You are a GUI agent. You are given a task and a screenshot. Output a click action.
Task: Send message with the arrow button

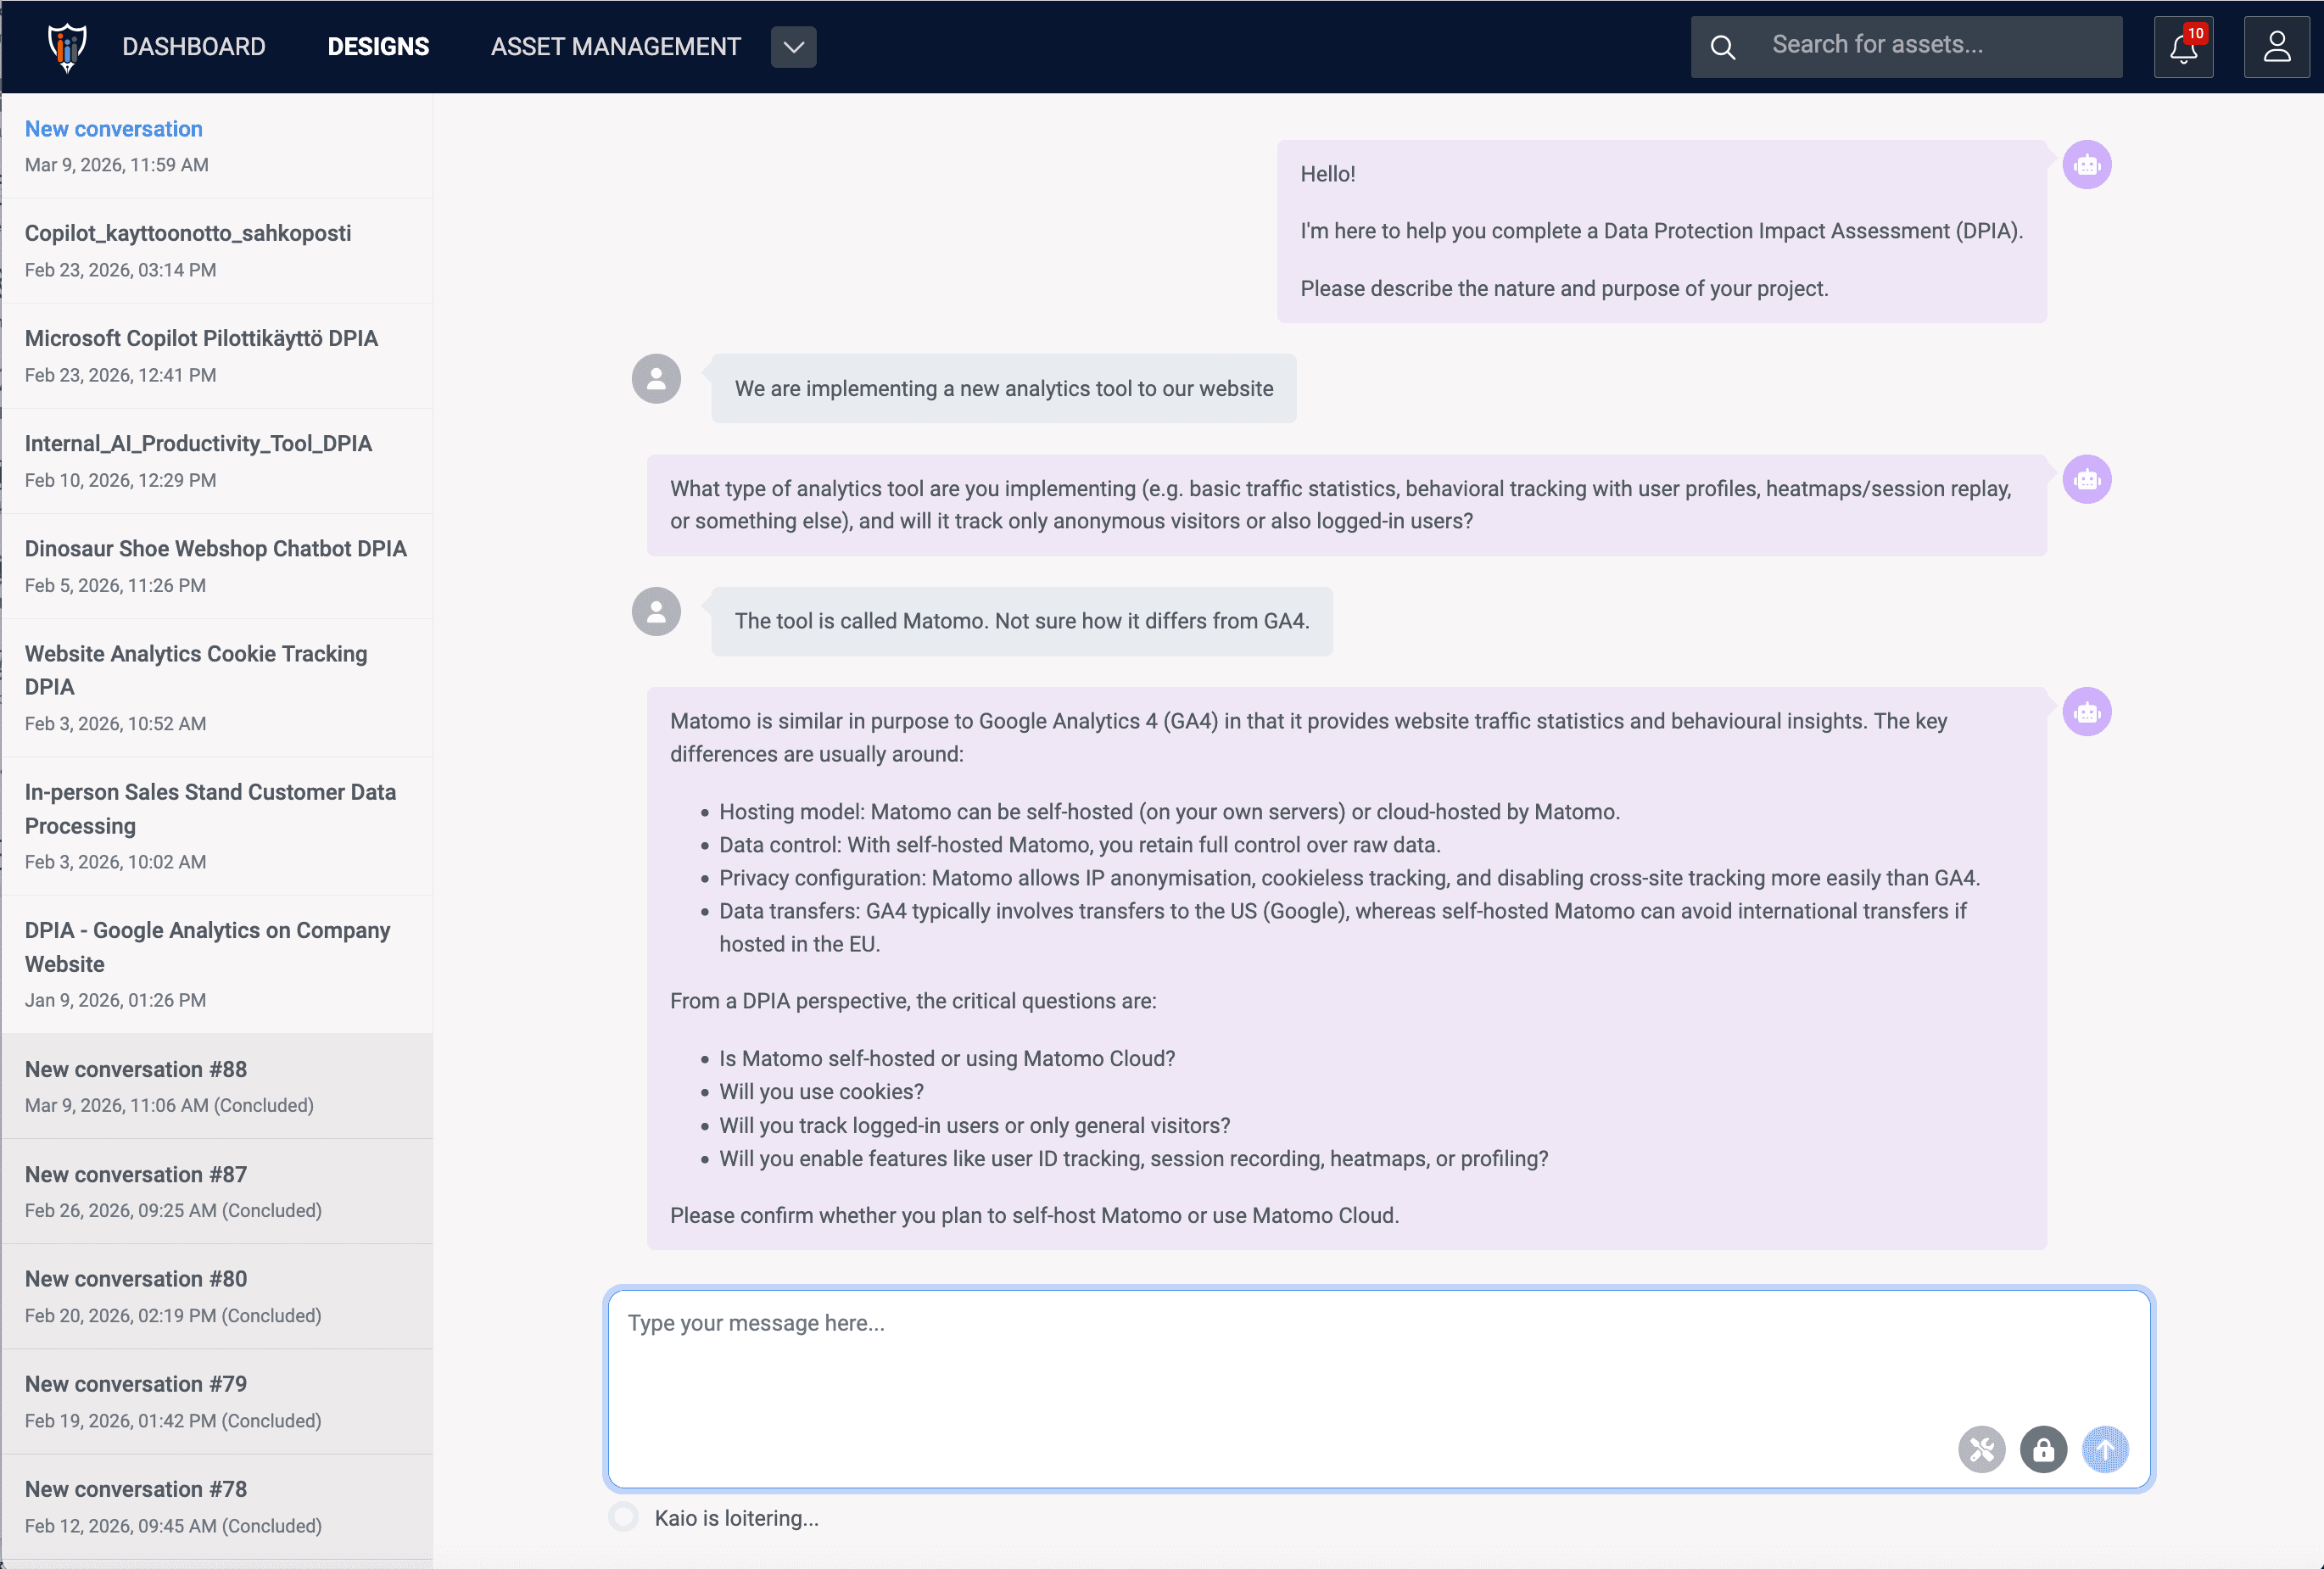click(2105, 1449)
